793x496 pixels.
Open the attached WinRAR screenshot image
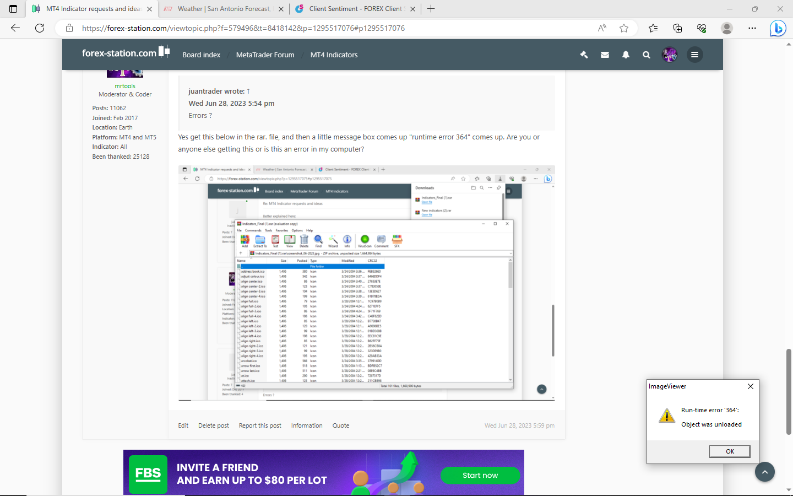(x=366, y=283)
